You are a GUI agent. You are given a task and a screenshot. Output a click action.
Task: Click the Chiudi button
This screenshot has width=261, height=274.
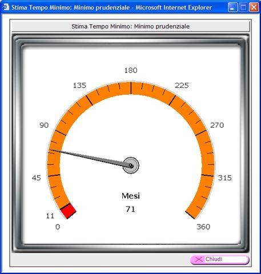pyautogui.click(x=219, y=260)
